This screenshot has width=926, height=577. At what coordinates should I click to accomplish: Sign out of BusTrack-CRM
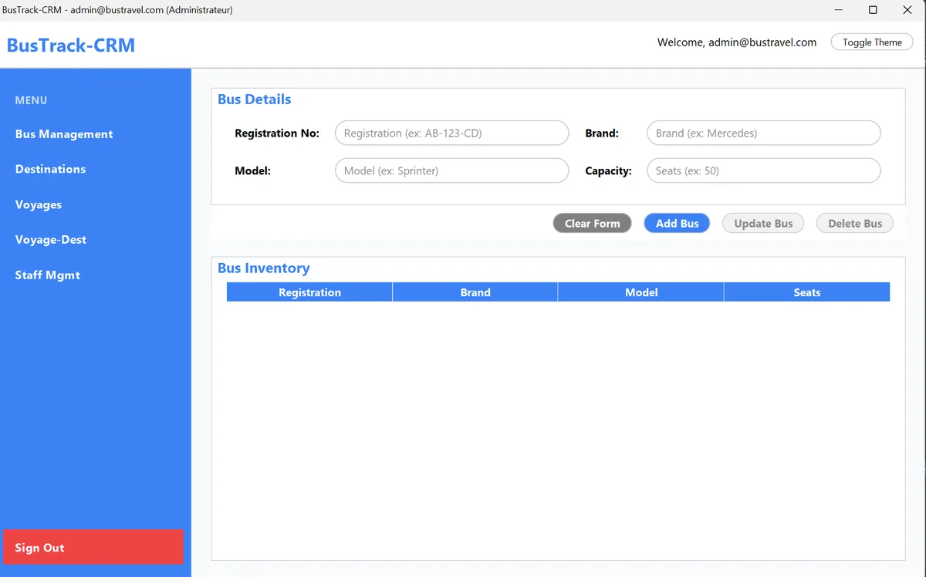click(93, 548)
